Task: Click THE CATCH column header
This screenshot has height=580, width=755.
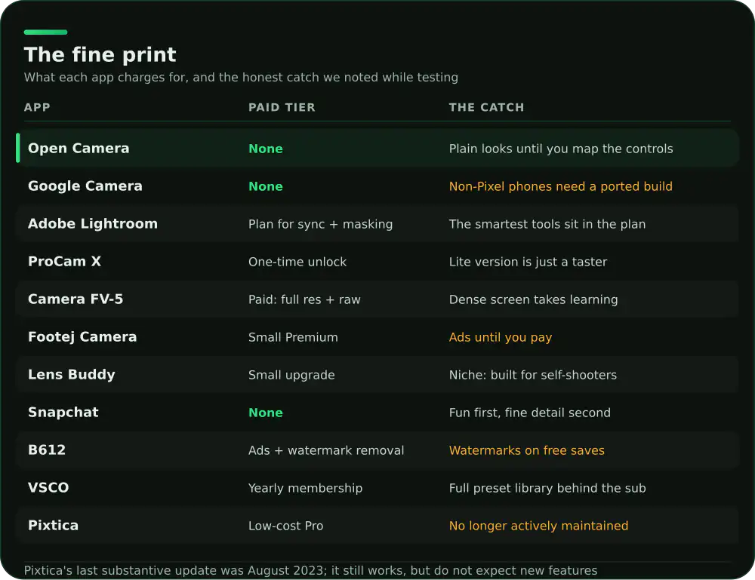Action: pyautogui.click(x=486, y=107)
